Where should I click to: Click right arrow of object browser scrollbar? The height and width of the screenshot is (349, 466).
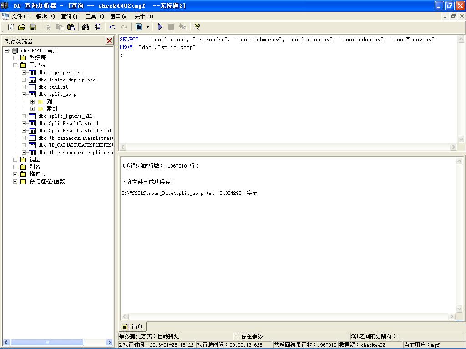109,343
